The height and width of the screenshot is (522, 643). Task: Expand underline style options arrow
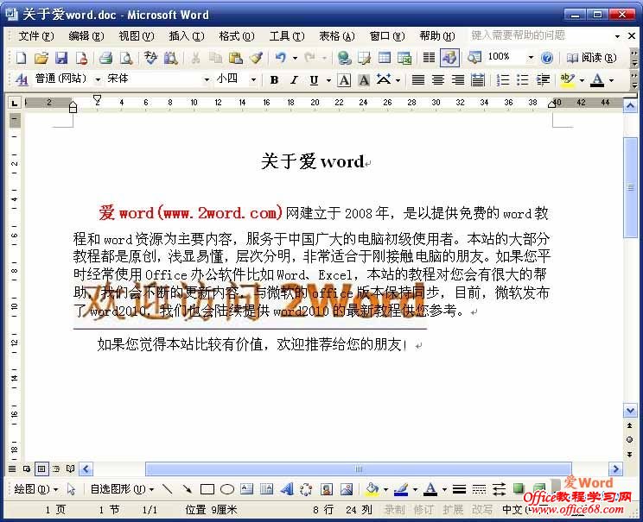pos(328,80)
